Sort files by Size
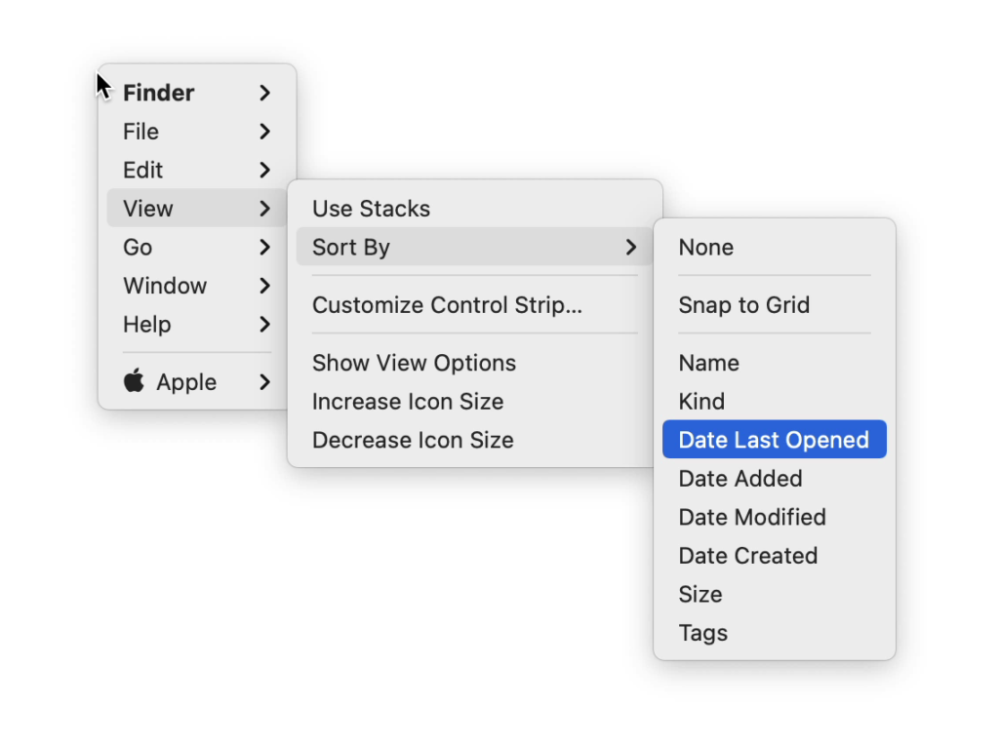 (x=699, y=594)
